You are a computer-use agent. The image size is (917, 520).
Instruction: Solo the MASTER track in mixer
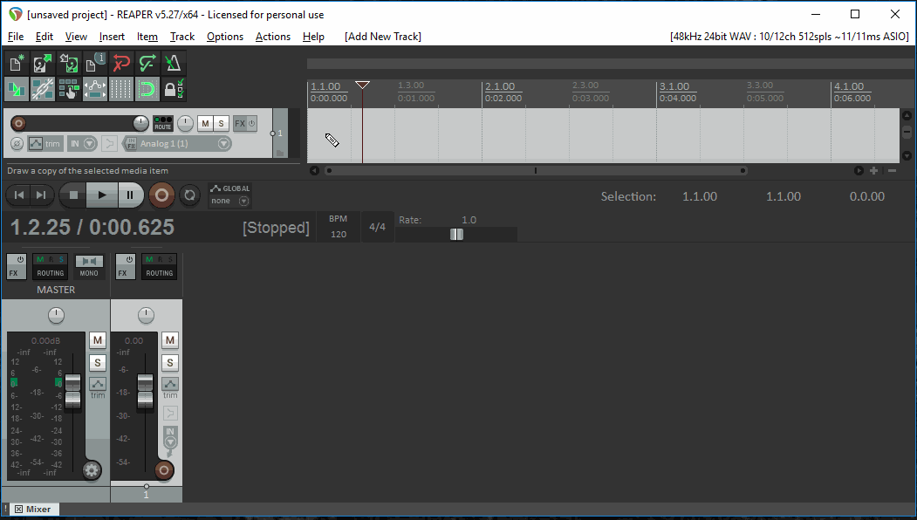[x=98, y=363]
